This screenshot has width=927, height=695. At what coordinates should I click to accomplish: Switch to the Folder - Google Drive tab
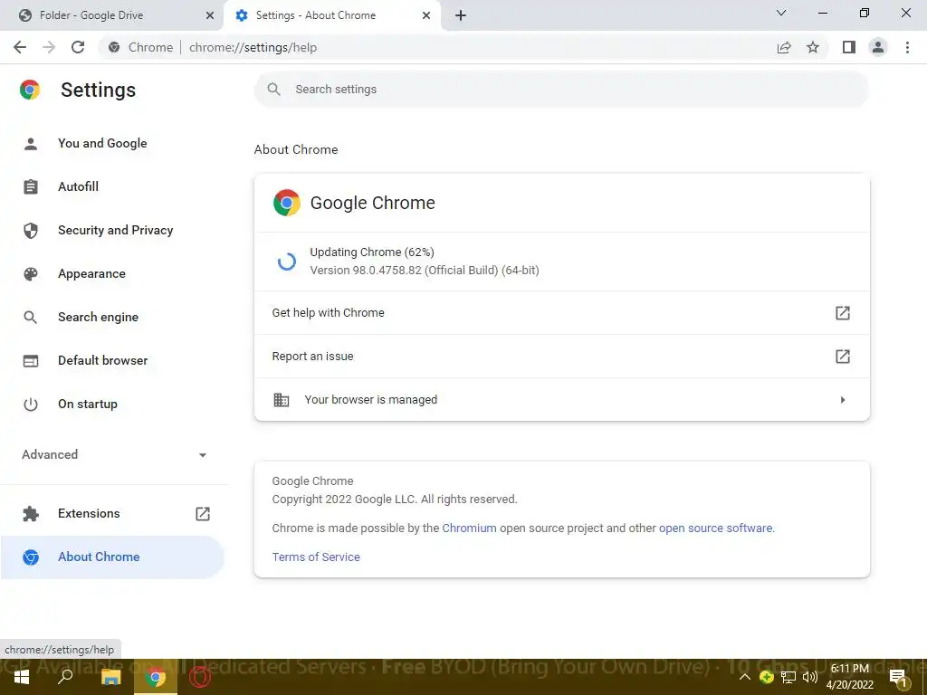(x=111, y=15)
